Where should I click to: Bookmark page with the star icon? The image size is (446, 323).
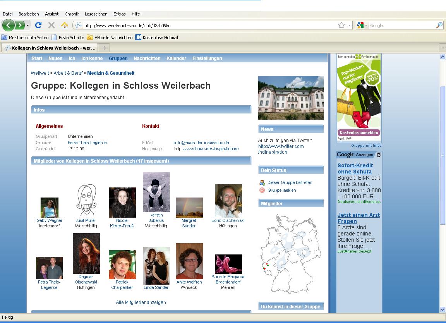coord(341,25)
